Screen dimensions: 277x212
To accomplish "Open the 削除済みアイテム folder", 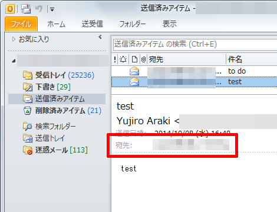I will tap(62, 111).
